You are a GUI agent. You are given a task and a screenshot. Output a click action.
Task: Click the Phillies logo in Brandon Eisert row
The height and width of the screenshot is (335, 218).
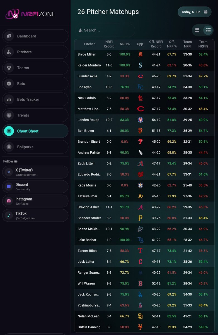click(140, 142)
